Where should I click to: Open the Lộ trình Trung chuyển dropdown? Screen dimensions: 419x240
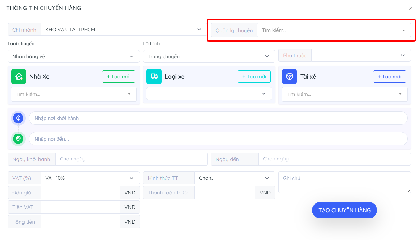coord(209,56)
